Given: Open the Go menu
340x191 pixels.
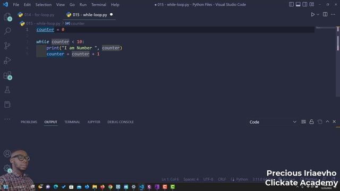Looking at the screenshot, I should tap(72, 5).
